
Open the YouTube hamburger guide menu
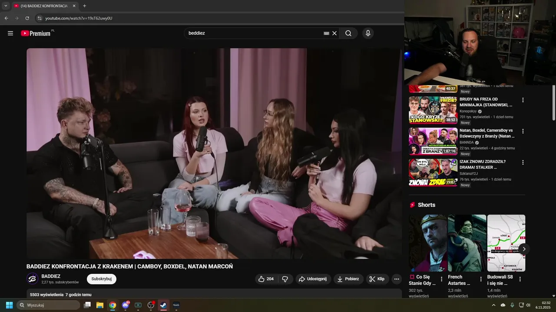(x=10, y=33)
